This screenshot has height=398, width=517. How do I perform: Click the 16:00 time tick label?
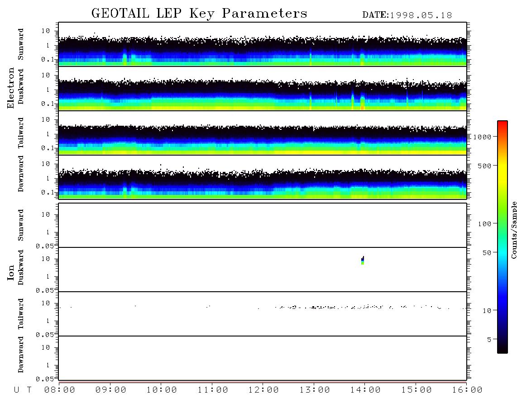(467, 390)
